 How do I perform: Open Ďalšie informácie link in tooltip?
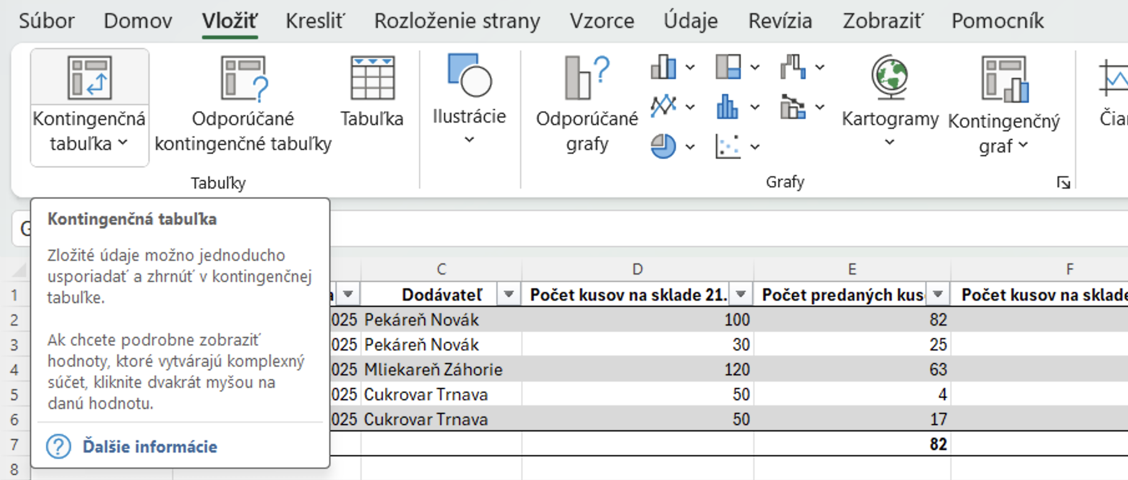[x=150, y=446]
